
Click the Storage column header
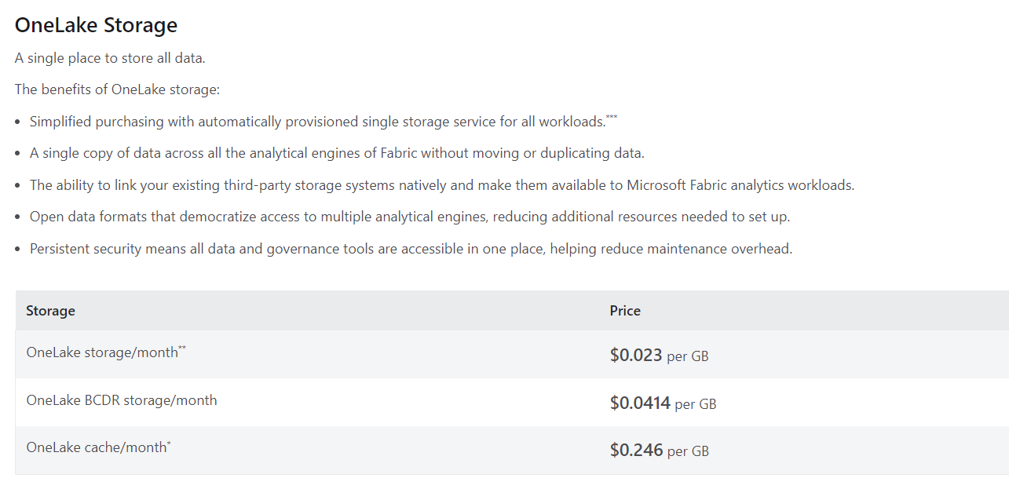coord(50,311)
